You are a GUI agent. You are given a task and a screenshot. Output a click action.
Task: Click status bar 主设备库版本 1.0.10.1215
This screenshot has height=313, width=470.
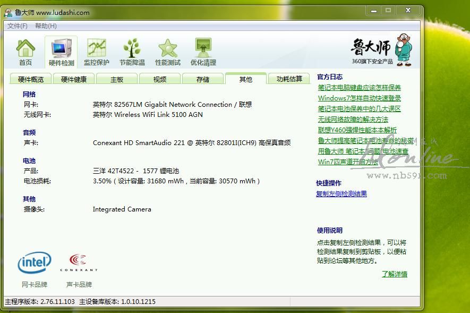(117, 302)
